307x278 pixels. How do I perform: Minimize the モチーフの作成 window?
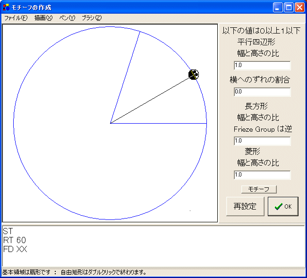point(277,8)
